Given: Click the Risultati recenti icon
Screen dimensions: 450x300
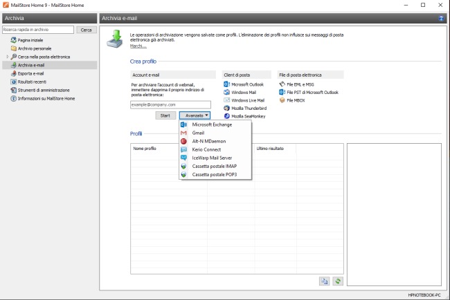Looking at the screenshot, I should (13, 82).
